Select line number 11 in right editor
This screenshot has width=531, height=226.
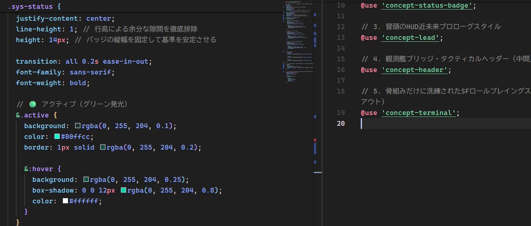(340, 16)
